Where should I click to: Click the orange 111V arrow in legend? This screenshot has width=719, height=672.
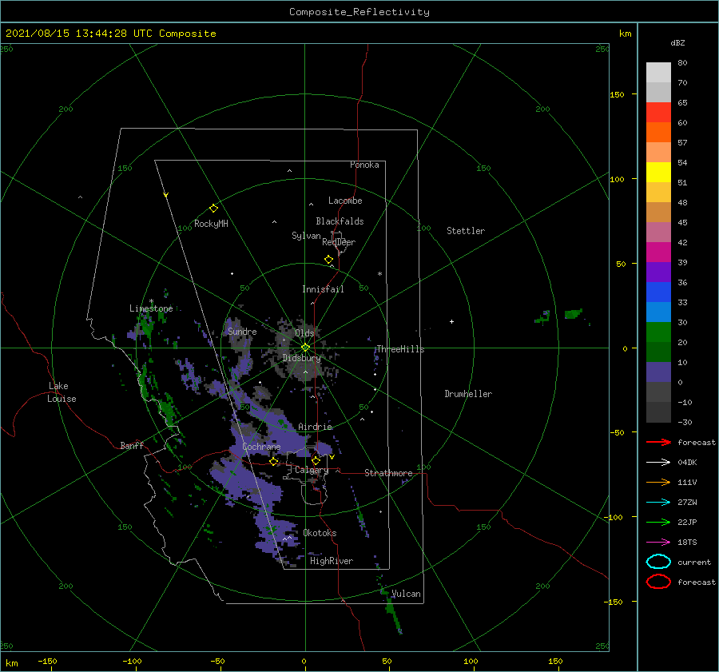[658, 482]
